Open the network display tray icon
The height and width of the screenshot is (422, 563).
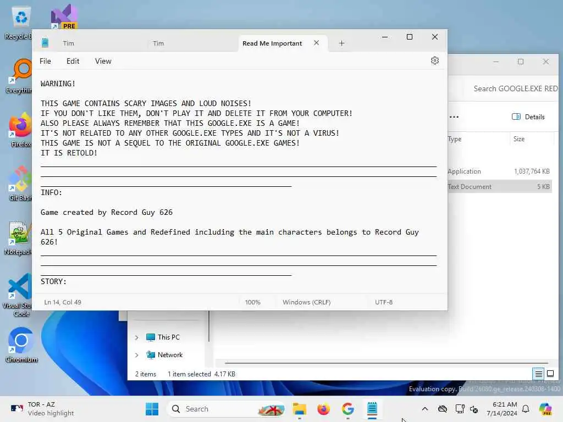click(x=460, y=409)
